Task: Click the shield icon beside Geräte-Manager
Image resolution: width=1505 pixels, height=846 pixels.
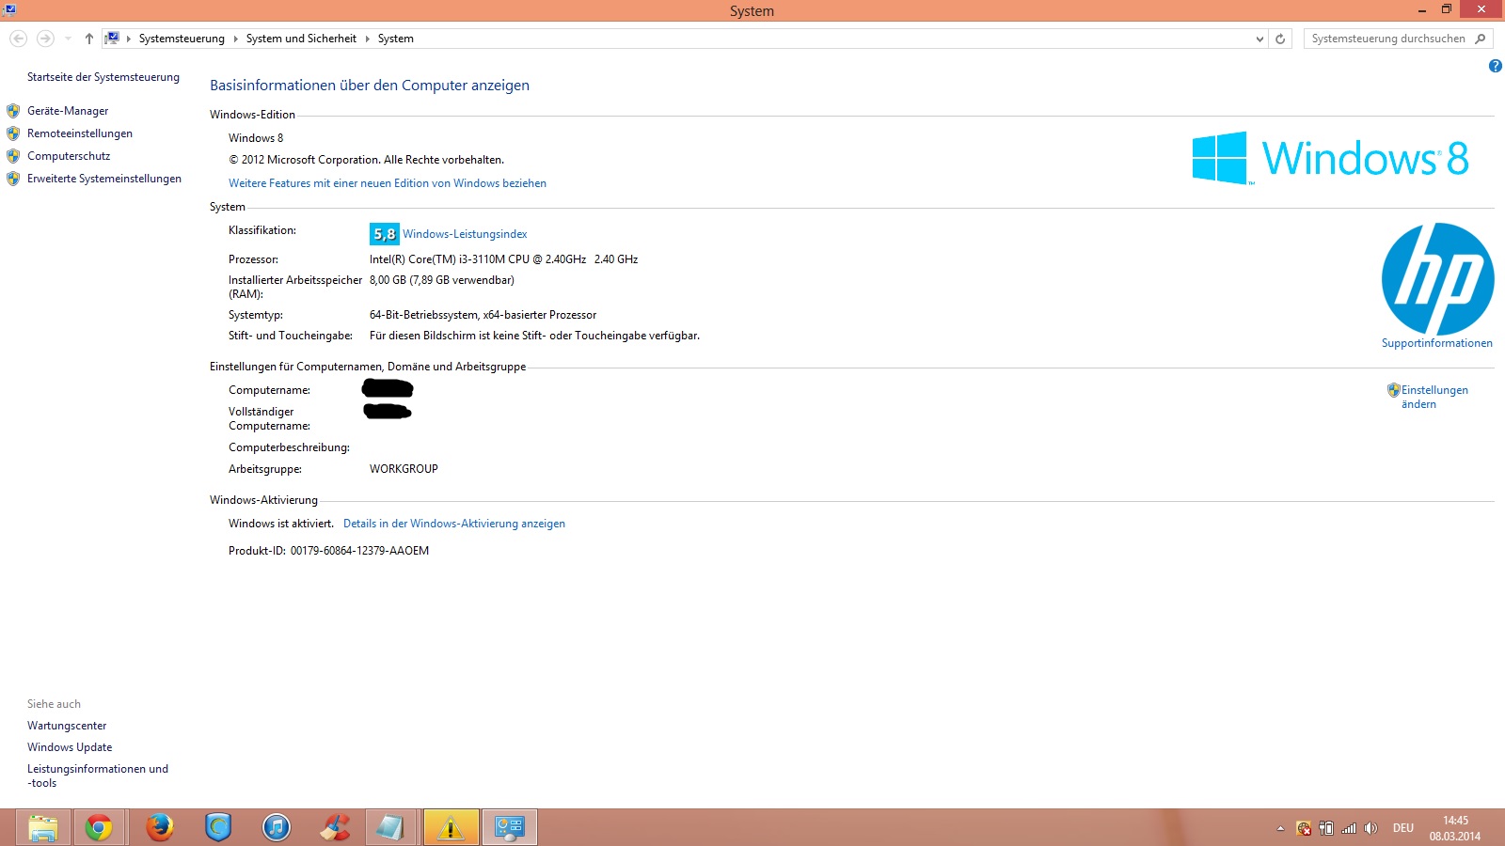Action: point(13,111)
